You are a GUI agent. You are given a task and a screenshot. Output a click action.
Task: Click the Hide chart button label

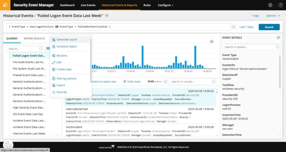tap(134, 82)
